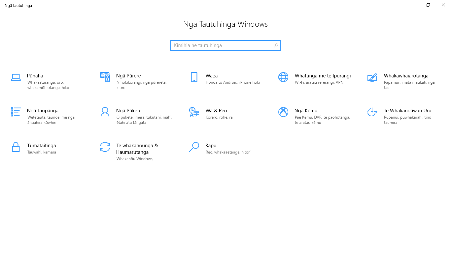Click the Ngā Pūkete person icon
This screenshot has width=451, height=253.
pyautogui.click(x=105, y=112)
